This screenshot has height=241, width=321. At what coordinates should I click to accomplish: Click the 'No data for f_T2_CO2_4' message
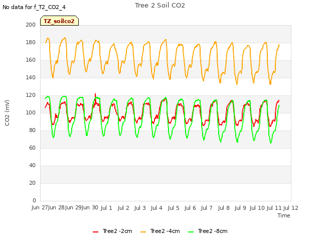[x=34, y=7]
